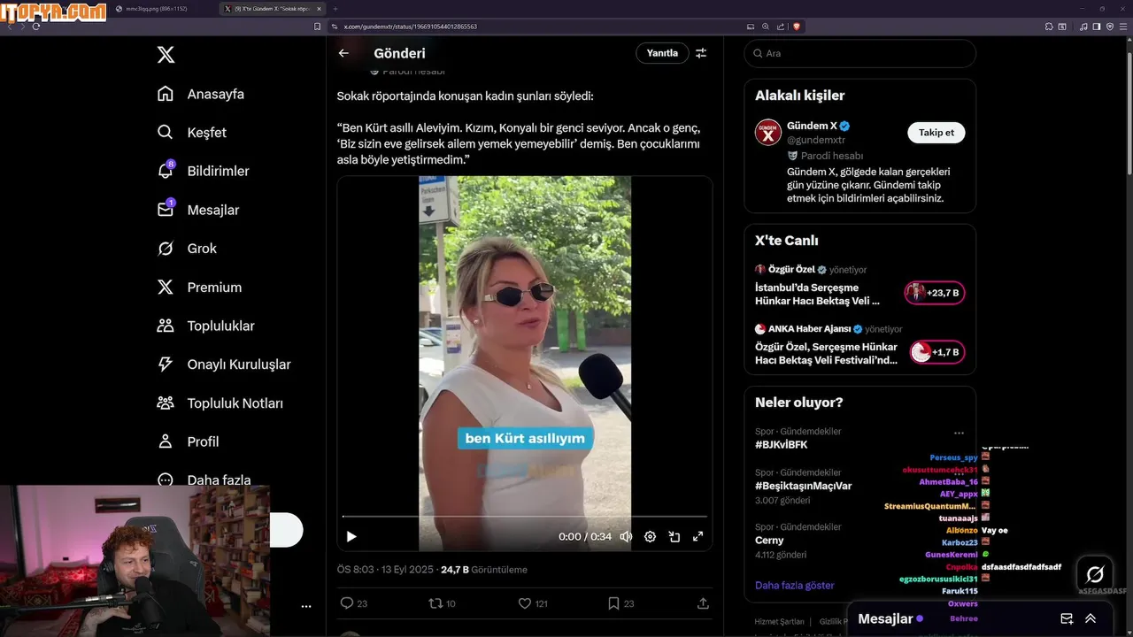Open Onaylı Kuruluşlar page
Screen dimensions: 1133x637
[x=223, y=365]
